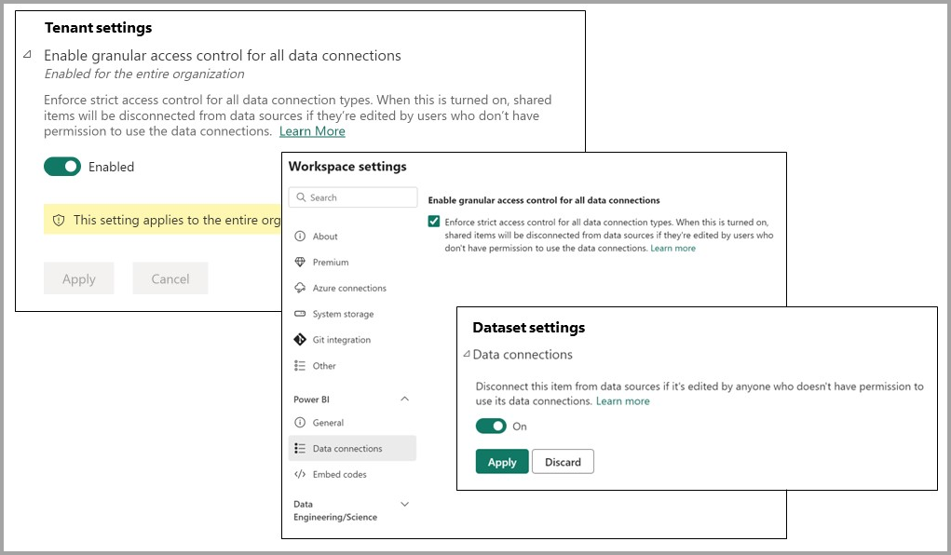Click the Azure connections cloud icon

(x=300, y=289)
